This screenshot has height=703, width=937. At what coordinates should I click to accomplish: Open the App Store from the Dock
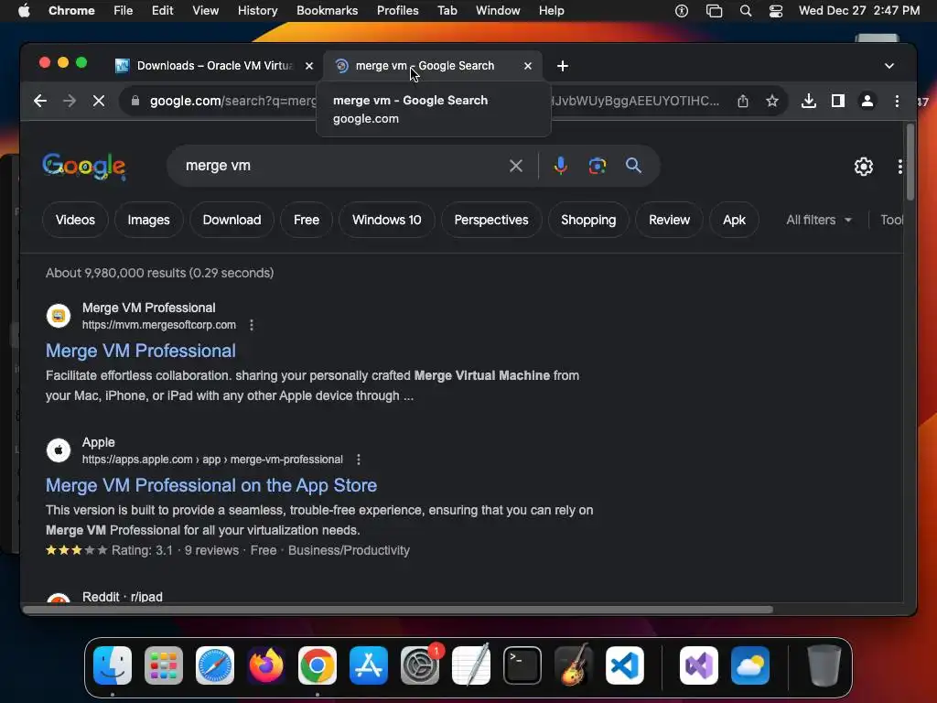point(369,665)
